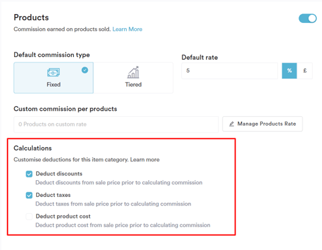The height and width of the screenshot is (250, 322).
Task: Select the Fixed commission type card
Action: click(x=54, y=78)
